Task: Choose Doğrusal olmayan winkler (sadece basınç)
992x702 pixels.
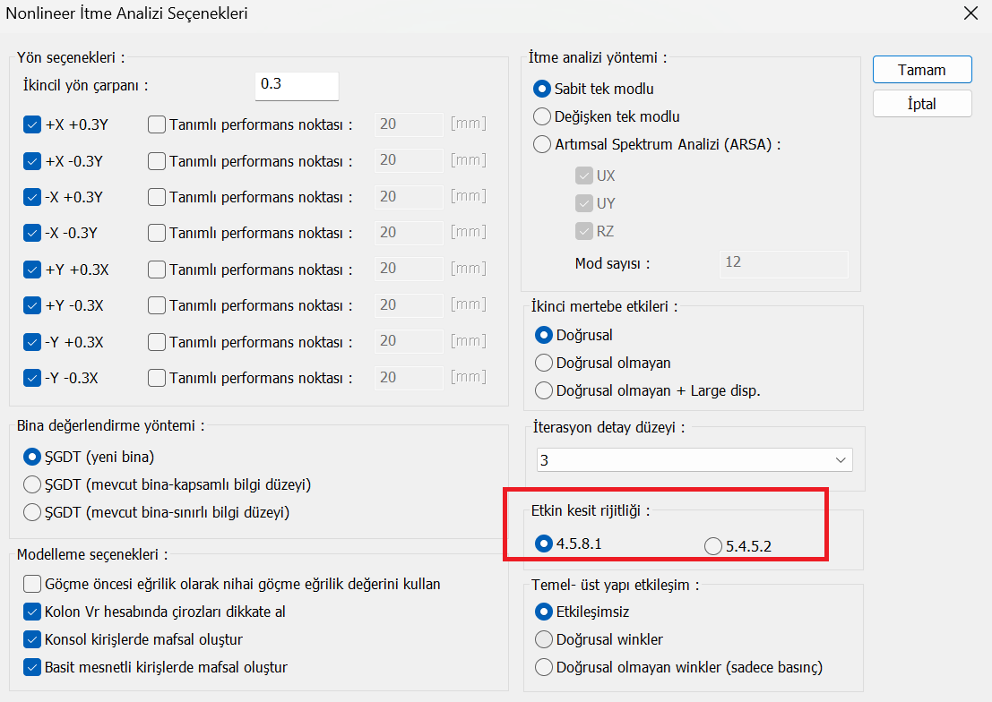Action: pos(543,667)
